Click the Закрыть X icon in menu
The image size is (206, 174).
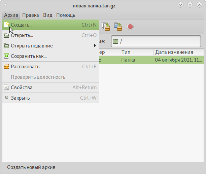[6, 98]
